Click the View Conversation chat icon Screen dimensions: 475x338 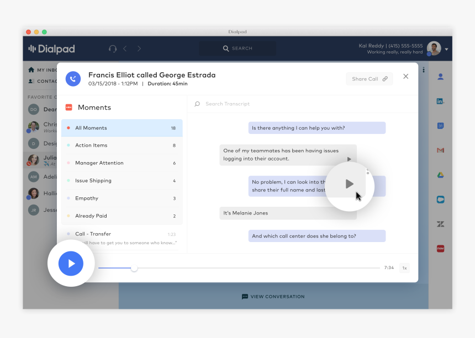coord(245,297)
